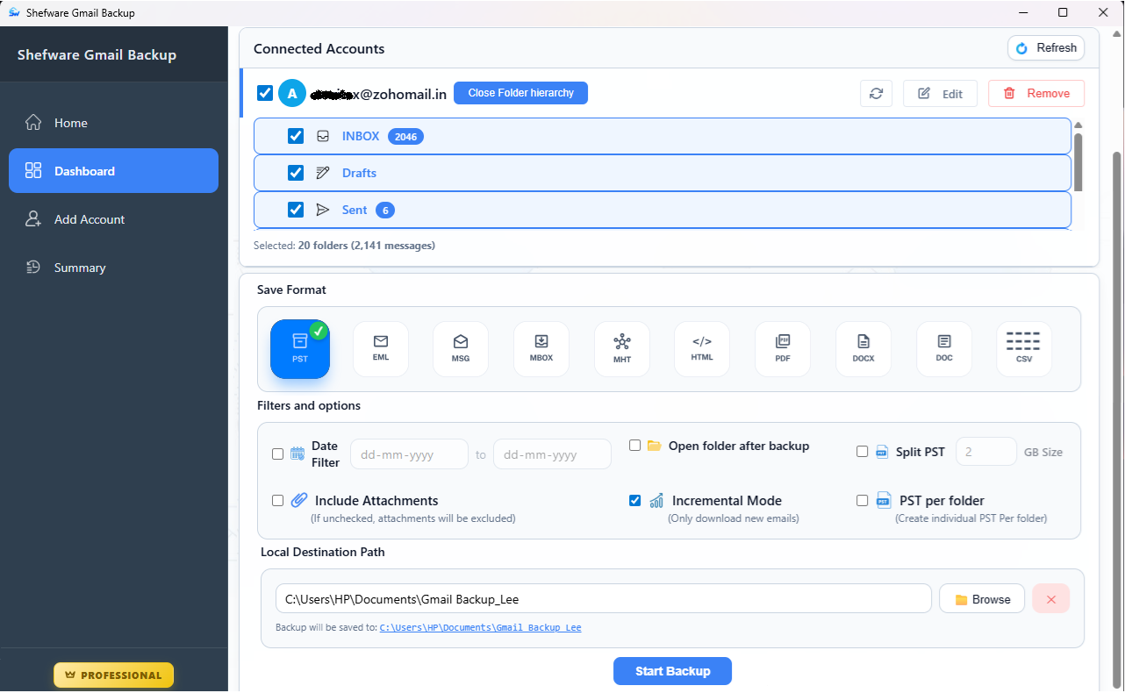
Task: Click the PST per folder file icon
Action: pyautogui.click(x=885, y=500)
